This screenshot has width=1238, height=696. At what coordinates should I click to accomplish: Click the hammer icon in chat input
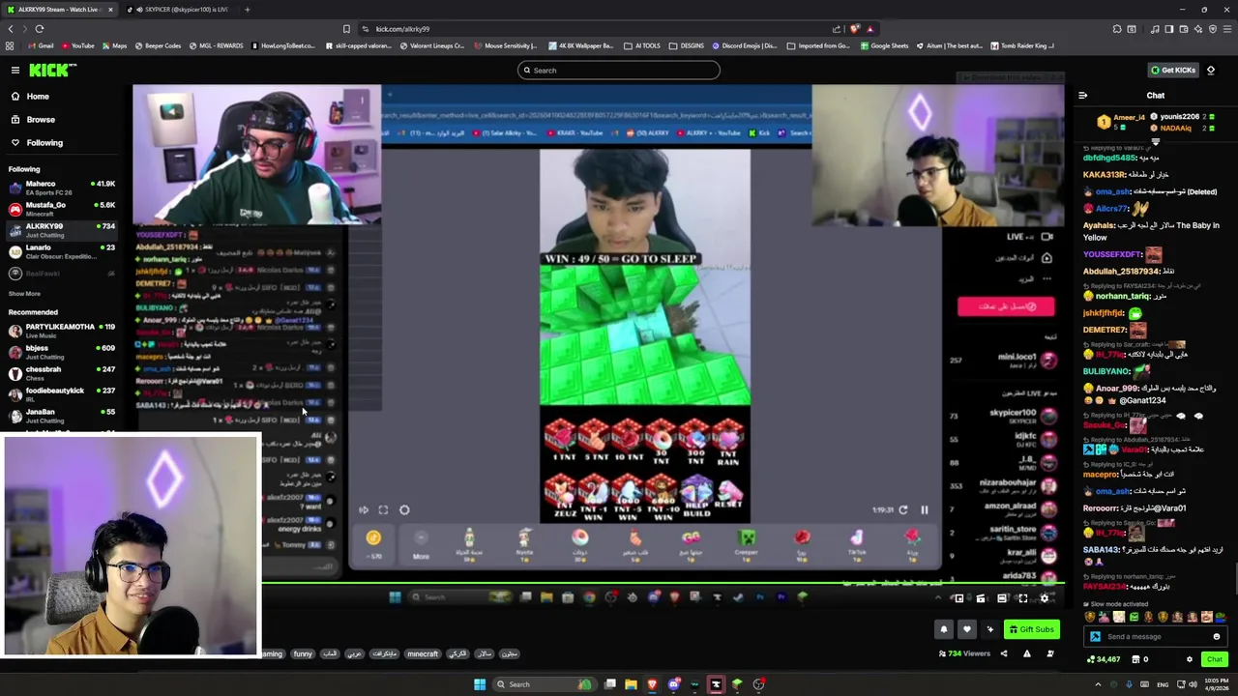tap(1095, 636)
